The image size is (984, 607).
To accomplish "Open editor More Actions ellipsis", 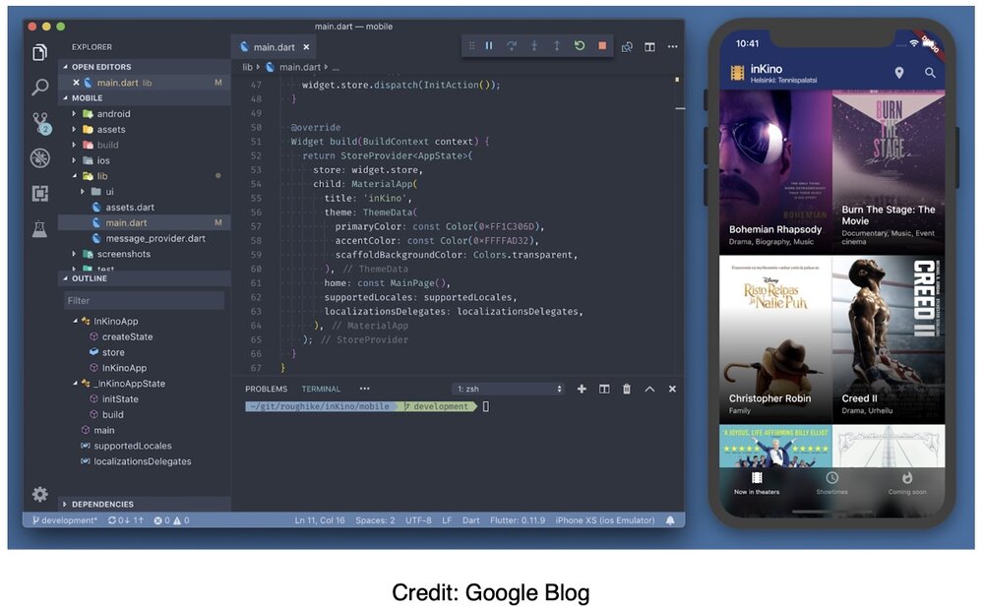I will tap(673, 46).
